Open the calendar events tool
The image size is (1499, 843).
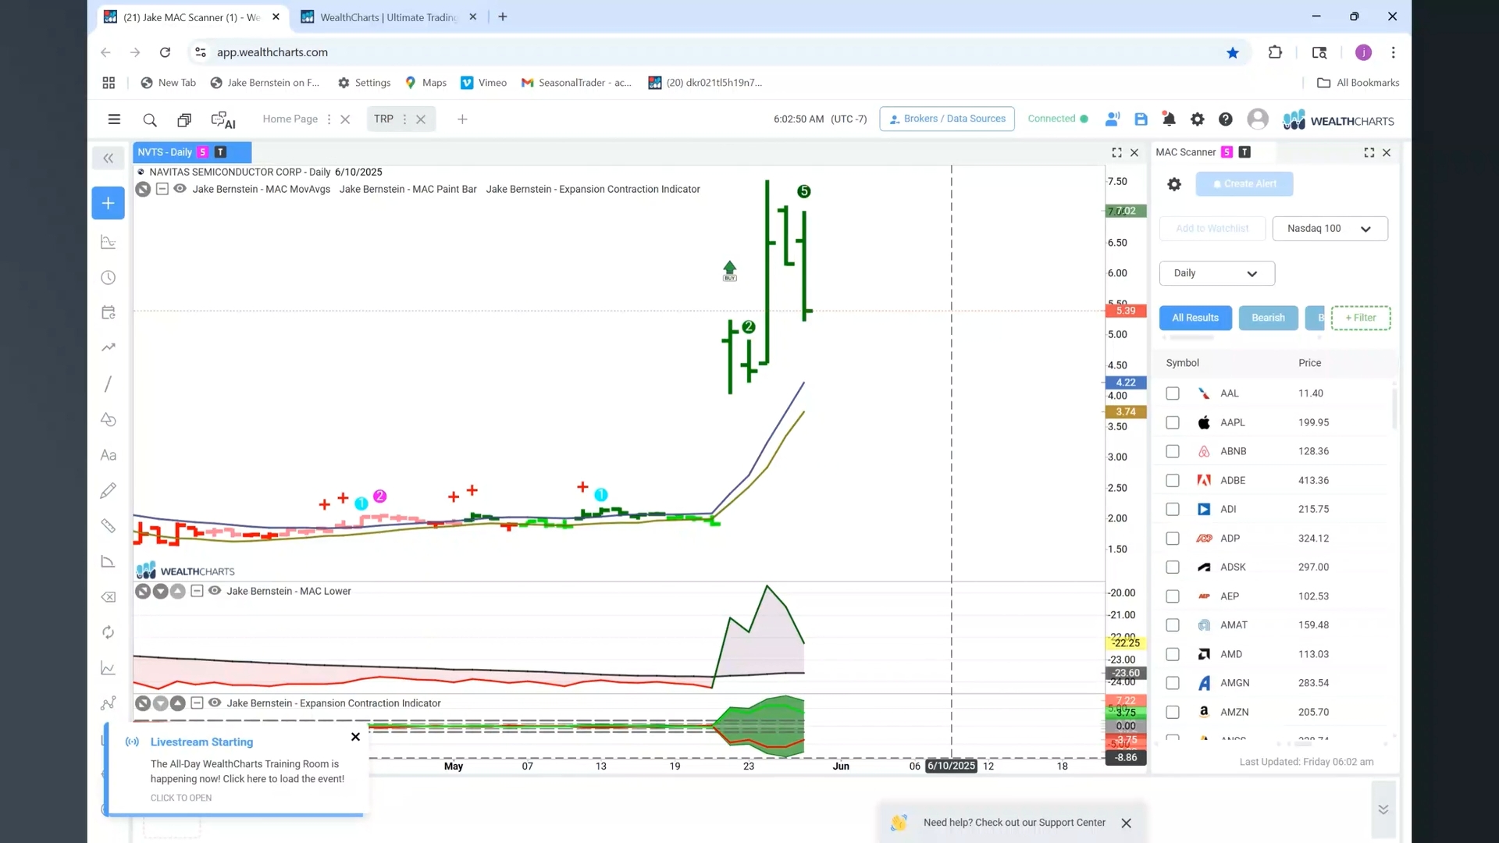pos(109,313)
